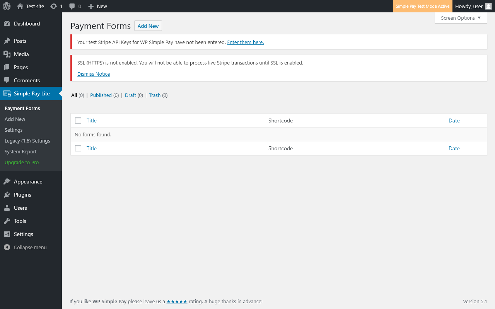Open the New content menu in admin bar
Image resolution: width=495 pixels, height=309 pixels.
[x=97, y=6]
